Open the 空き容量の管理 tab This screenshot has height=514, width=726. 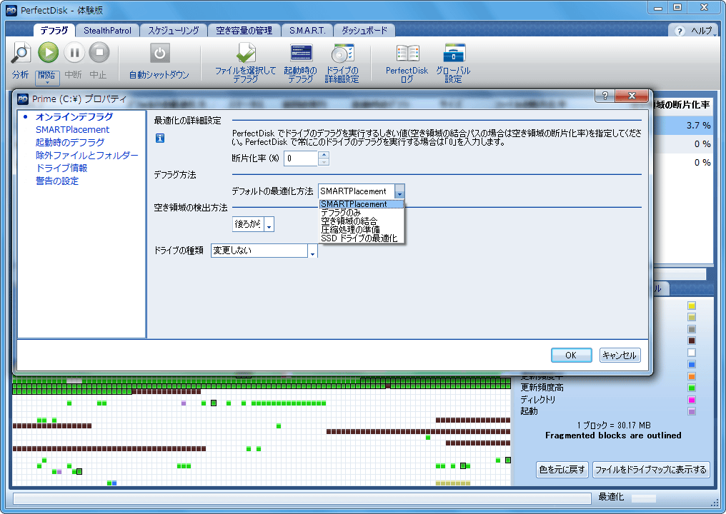coord(244,31)
